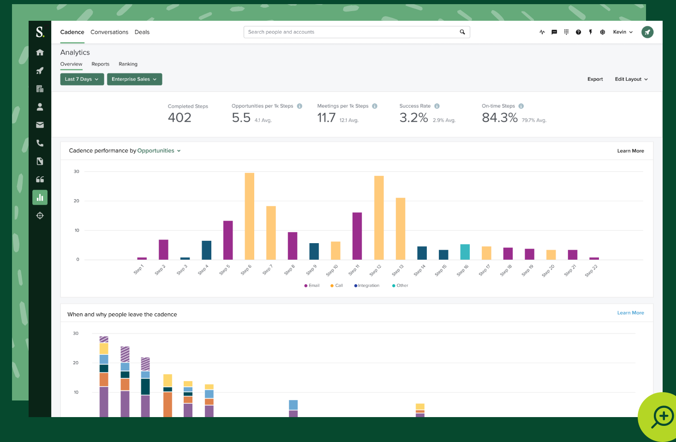
Task: Go to Accounts building icon
Action: [40, 89]
